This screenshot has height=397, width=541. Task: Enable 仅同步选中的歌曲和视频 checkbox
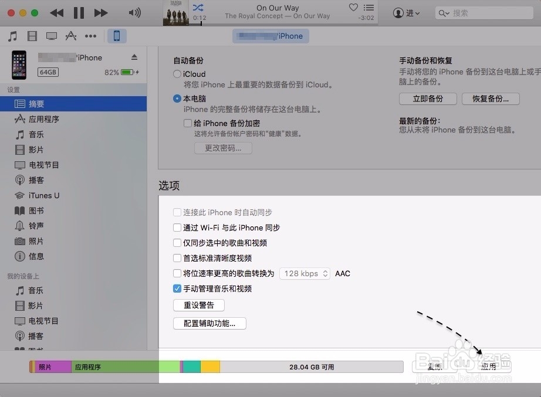click(177, 242)
